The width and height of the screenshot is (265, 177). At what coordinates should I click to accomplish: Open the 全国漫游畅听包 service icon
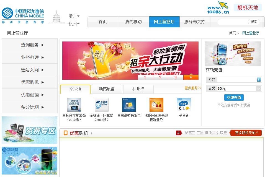coord(128,105)
